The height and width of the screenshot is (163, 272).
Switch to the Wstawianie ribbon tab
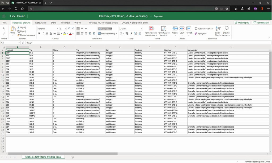(41, 23)
